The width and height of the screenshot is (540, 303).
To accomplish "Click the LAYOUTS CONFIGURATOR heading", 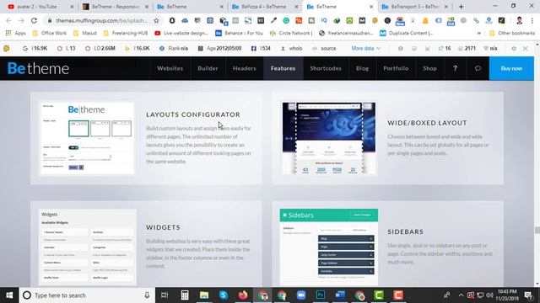I will tap(193, 114).
